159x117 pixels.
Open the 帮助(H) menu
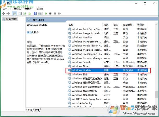click(x=39, y=9)
